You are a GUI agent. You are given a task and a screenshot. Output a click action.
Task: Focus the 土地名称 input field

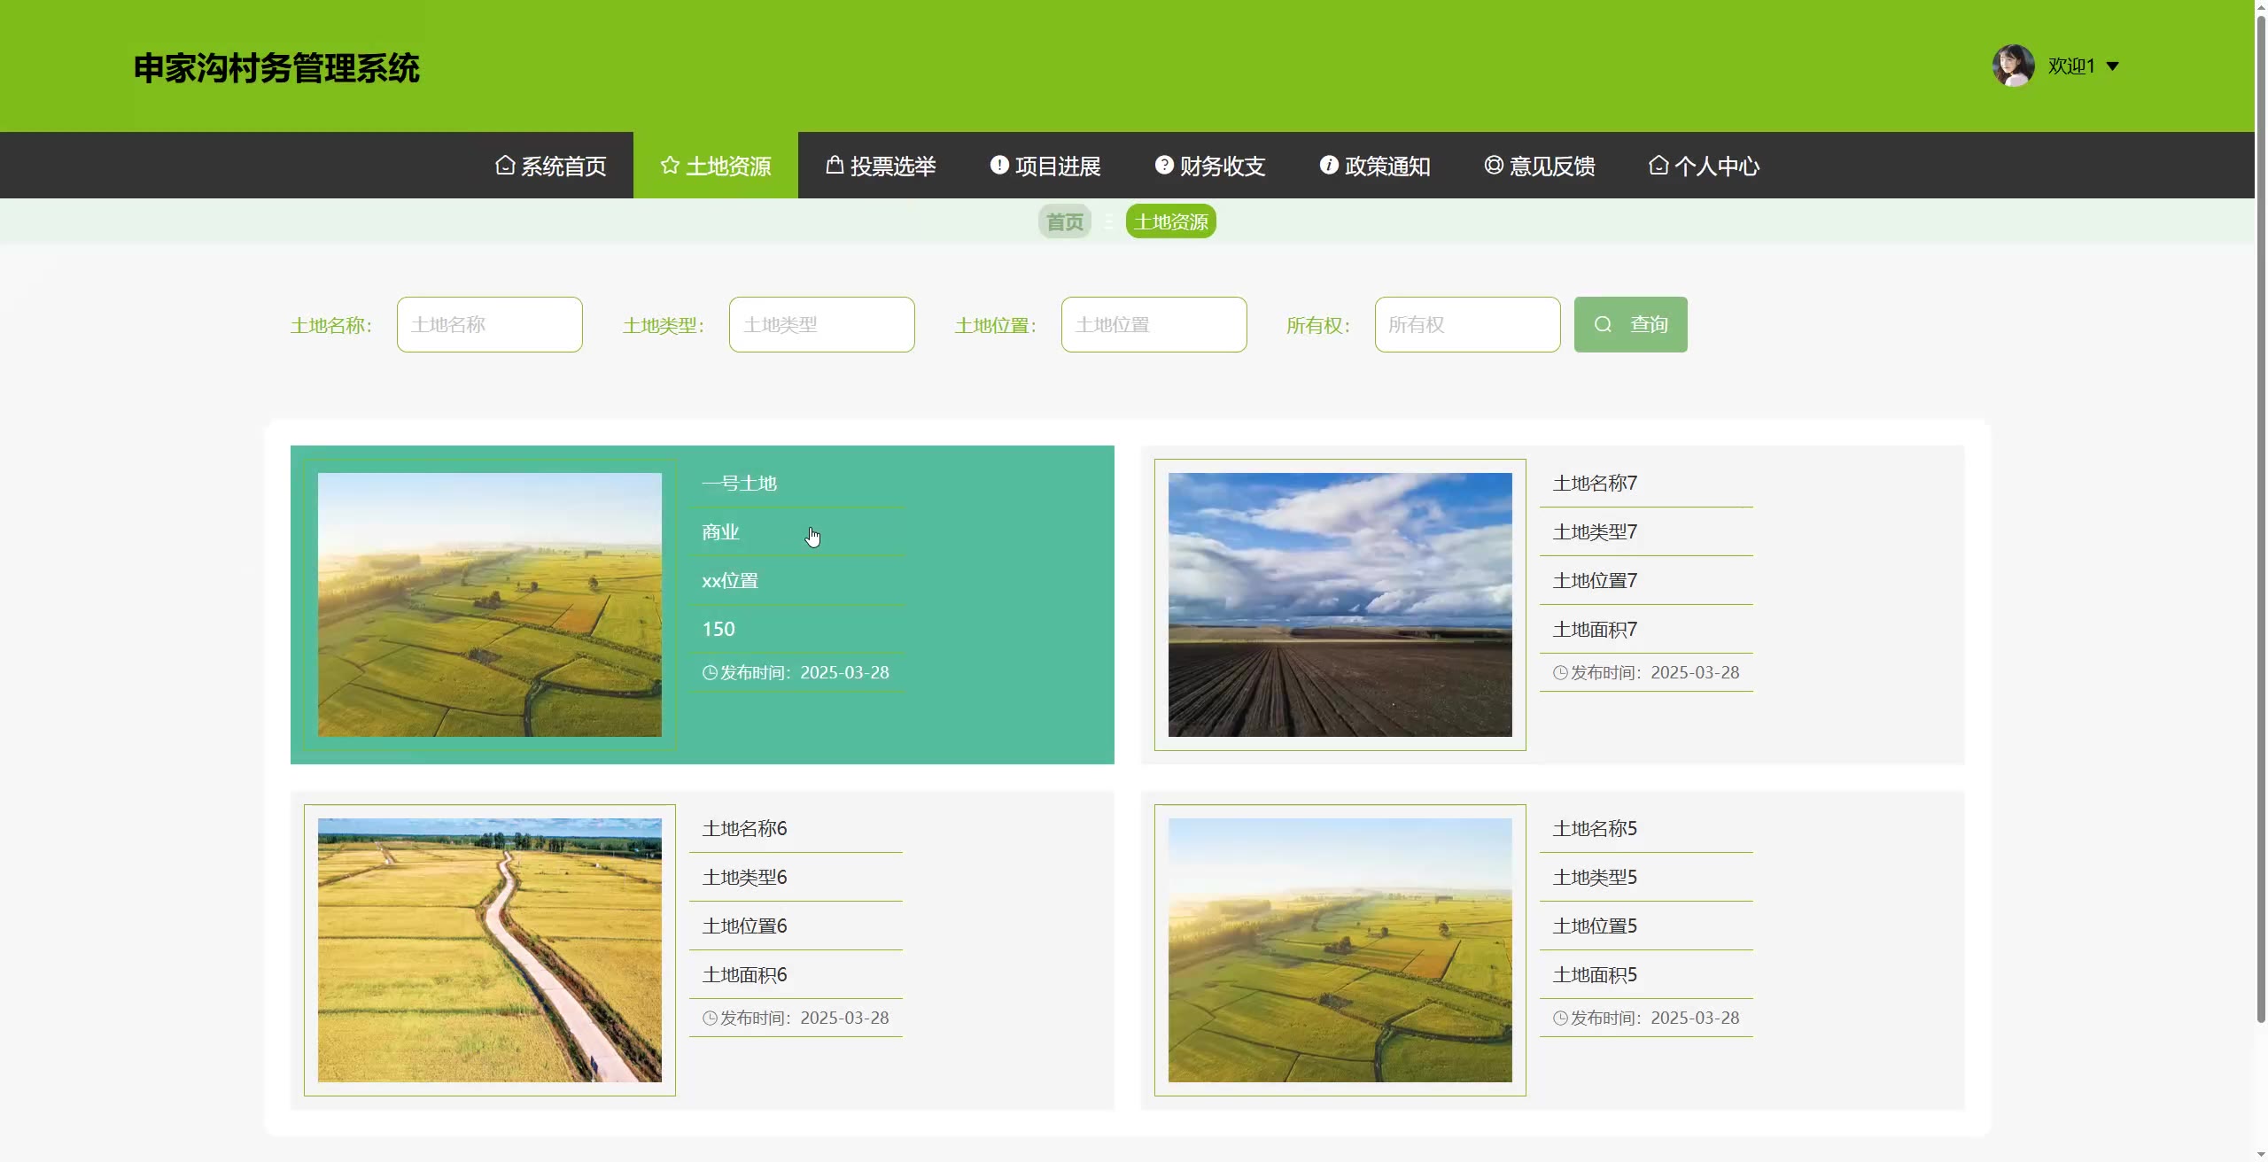[x=489, y=325]
